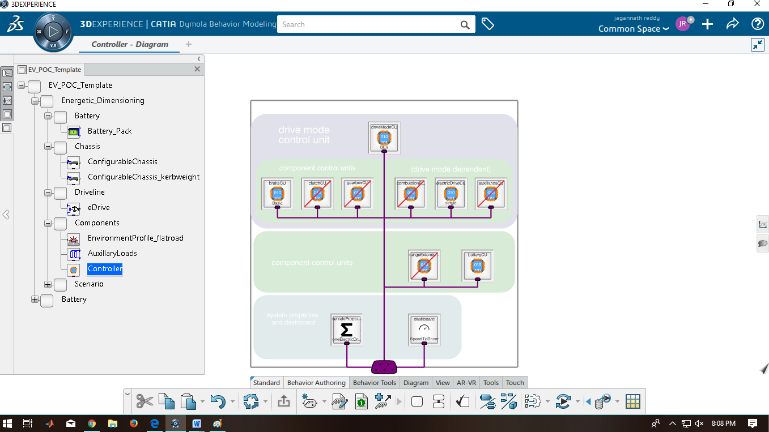Screen dimensions: 769x432
Task: Click the Paste clipboard tool
Action: [x=188, y=402]
